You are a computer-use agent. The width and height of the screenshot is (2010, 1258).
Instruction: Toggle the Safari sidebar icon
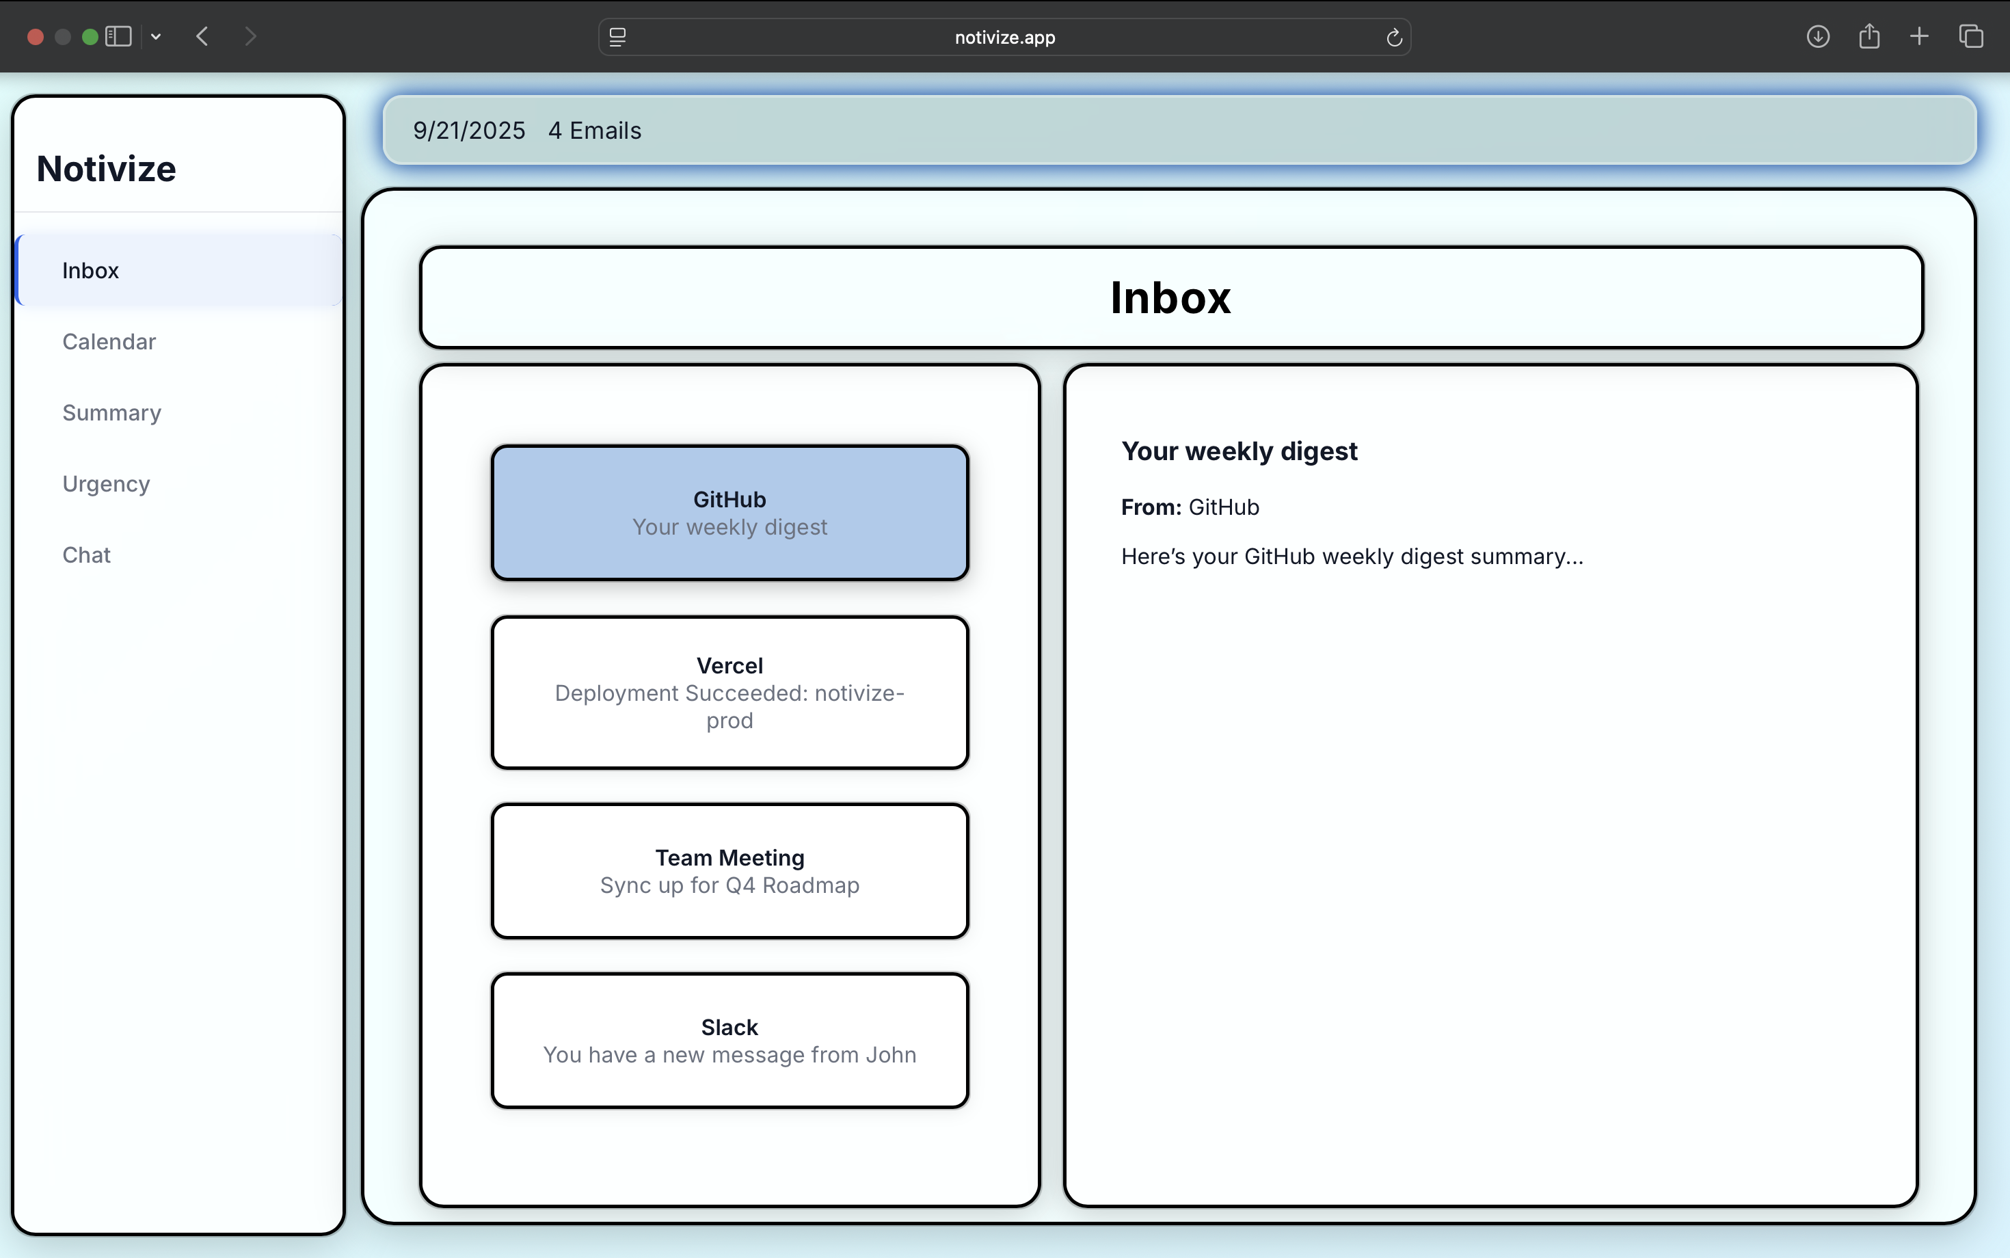(x=118, y=37)
